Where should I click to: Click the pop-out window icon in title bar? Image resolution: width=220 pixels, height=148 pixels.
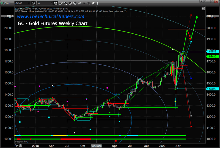point(205,1)
